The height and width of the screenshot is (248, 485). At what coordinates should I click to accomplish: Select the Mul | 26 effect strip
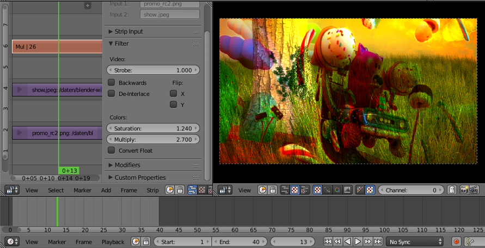point(57,46)
